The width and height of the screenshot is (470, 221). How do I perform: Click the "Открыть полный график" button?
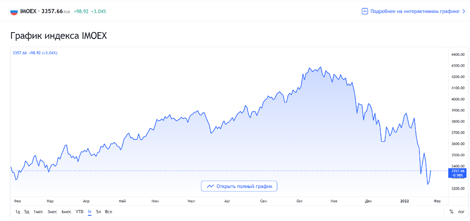239,186
